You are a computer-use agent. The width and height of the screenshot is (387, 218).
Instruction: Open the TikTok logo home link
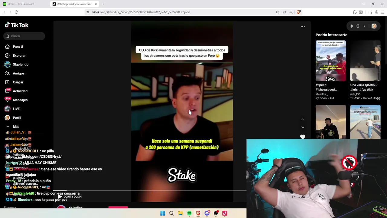[x=17, y=25]
